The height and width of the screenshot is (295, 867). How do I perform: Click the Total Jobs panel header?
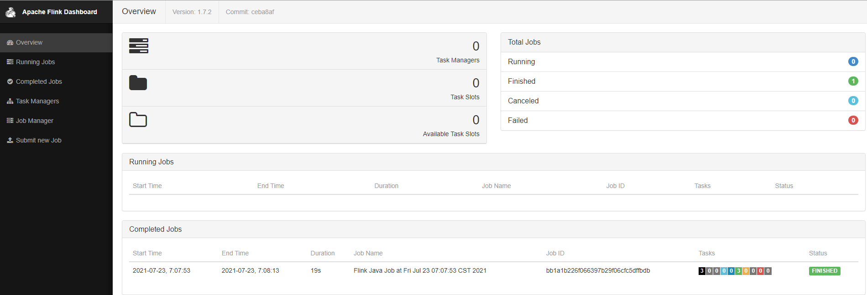pos(683,42)
